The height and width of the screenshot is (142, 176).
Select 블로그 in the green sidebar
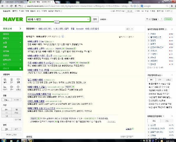pos(12,38)
